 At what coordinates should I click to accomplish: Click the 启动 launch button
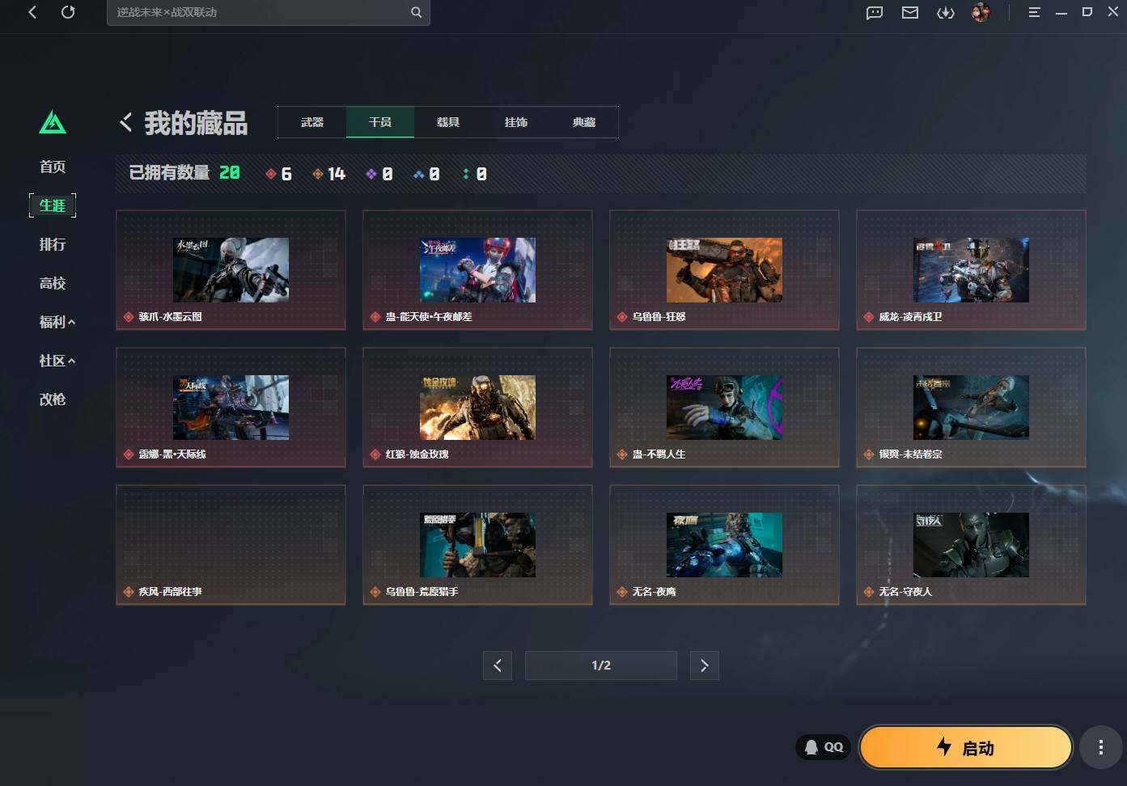(966, 747)
